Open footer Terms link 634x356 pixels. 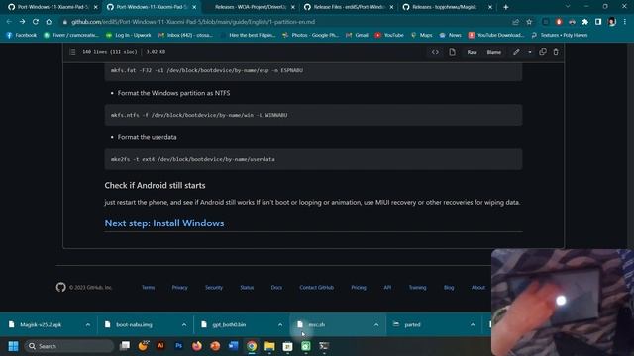tap(148, 288)
